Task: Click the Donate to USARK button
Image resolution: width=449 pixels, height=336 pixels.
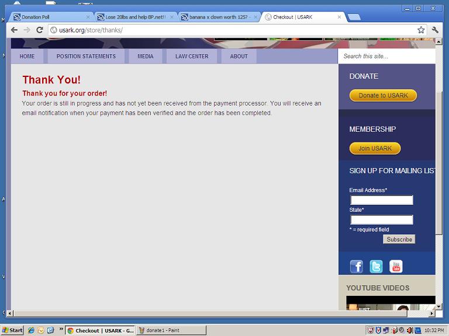Action: pos(383,96)
